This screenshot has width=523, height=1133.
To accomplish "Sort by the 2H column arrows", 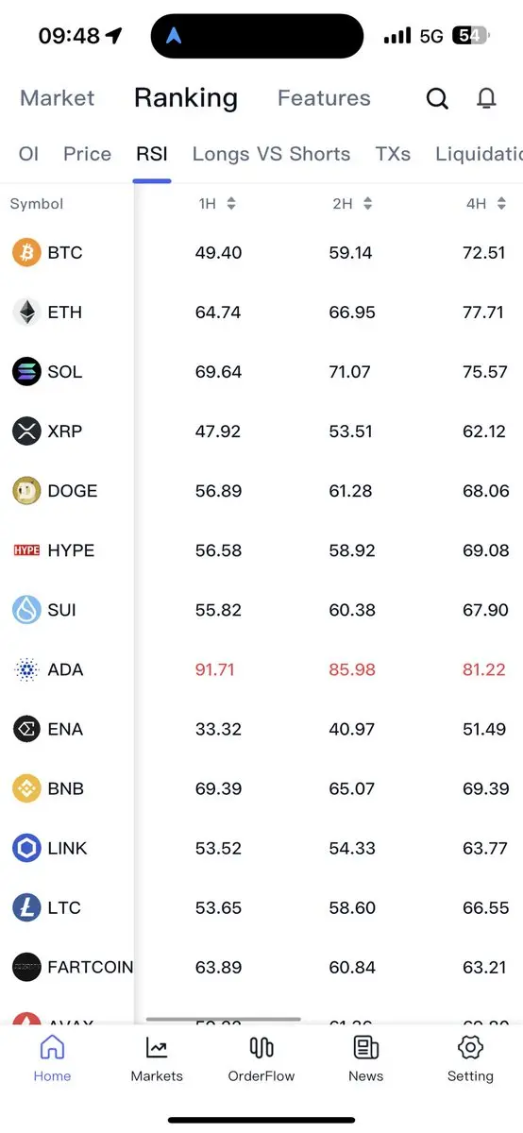I will (x=367, y=204).
